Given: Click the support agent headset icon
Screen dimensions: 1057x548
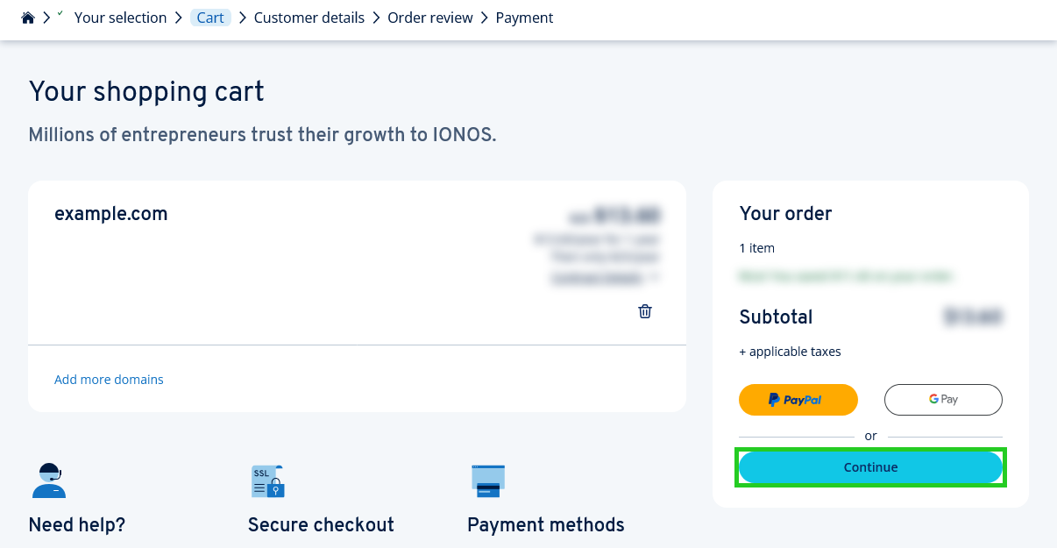Looking at the screenshot, I should click(x=49, y=480).
